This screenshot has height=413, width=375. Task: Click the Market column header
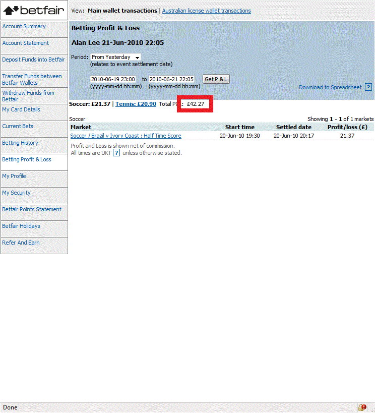tap(81, 127)
